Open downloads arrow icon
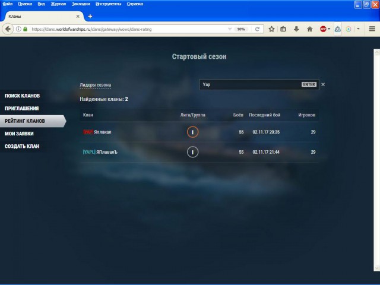The image size is (380, 285). coord(296,29)
